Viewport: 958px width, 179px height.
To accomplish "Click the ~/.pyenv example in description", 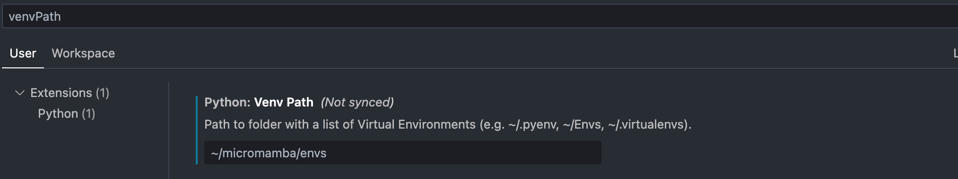I will pos(533,124).
